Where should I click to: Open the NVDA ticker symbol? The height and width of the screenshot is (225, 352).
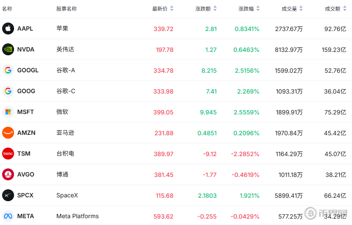(26, 49)
